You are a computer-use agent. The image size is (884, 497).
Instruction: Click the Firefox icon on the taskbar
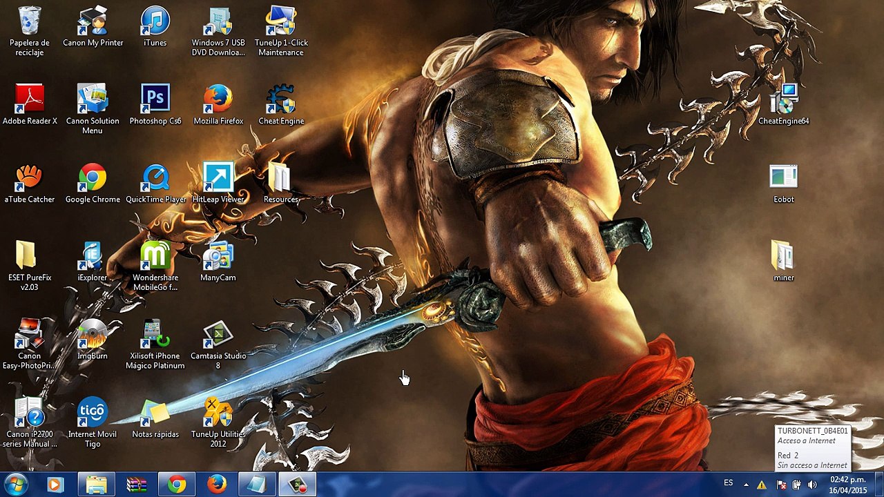click(217, 485)
